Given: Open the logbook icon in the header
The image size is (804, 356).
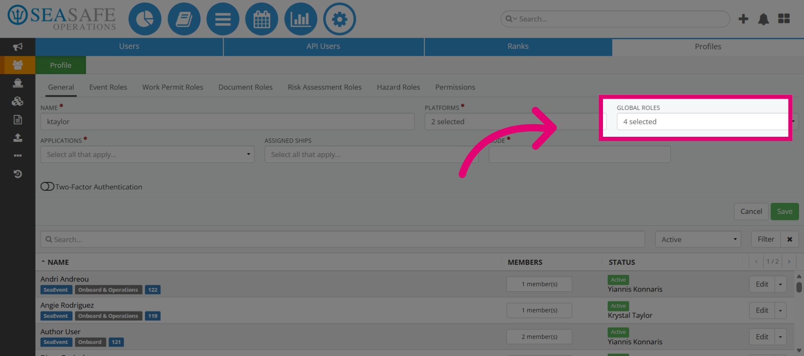Looking at the screenshot, I should 184,19.
